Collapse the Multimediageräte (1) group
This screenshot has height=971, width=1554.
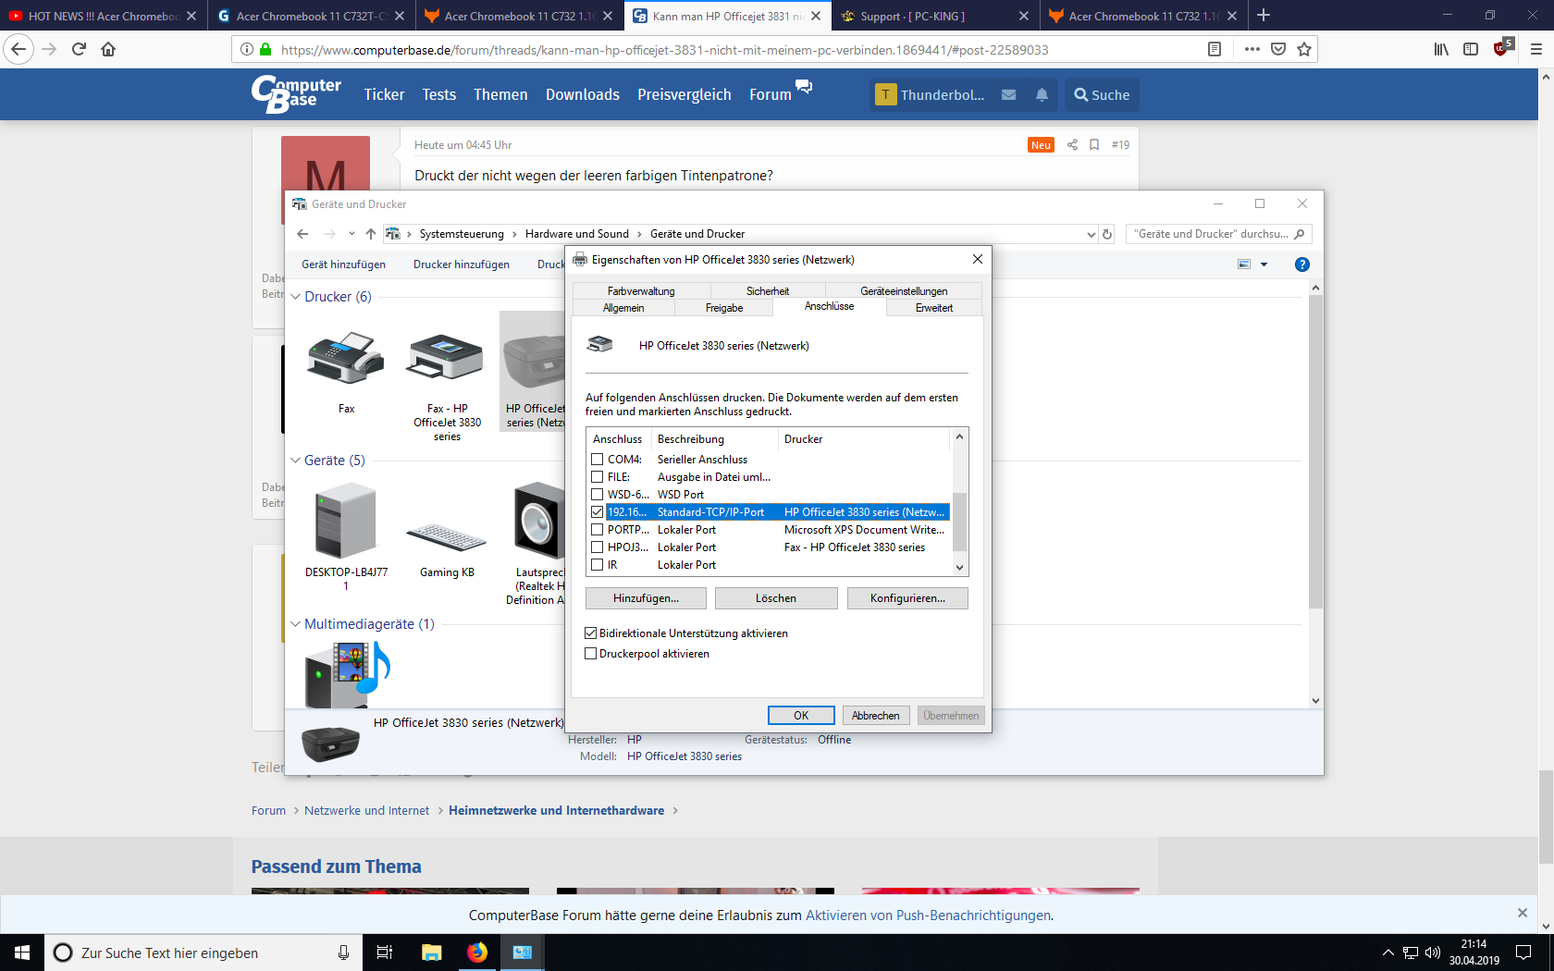point(295,624)
